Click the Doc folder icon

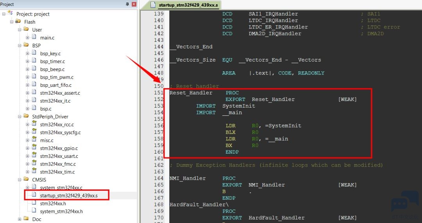coord(26,219)
